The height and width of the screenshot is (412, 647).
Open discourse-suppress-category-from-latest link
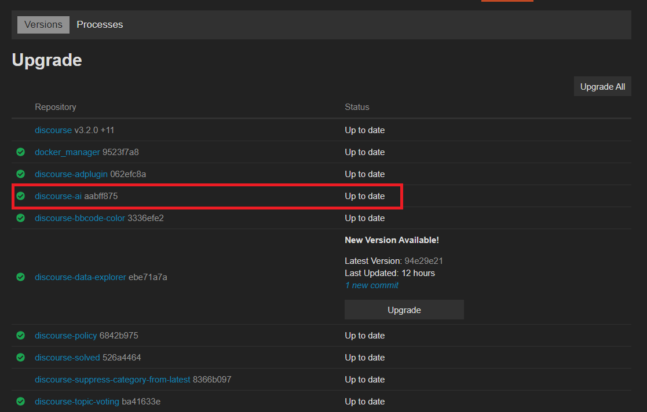coord(112,380)
